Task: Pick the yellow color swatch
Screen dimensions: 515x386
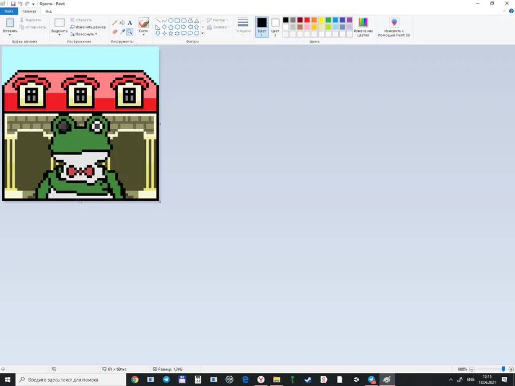Action: tap(321, 20)
